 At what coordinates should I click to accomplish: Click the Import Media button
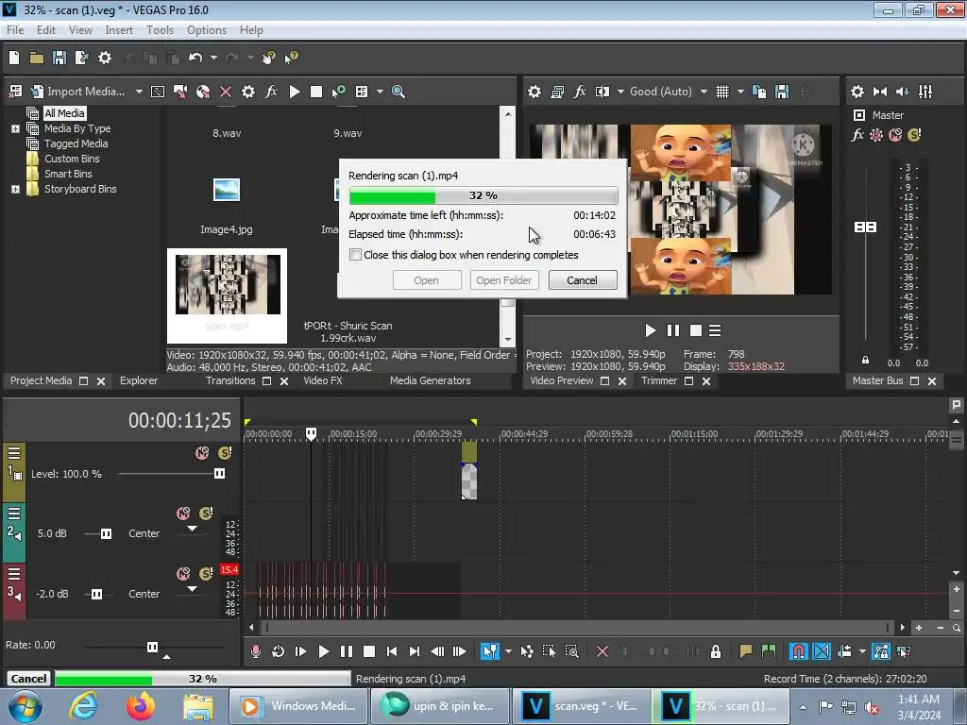click(78, 92)
